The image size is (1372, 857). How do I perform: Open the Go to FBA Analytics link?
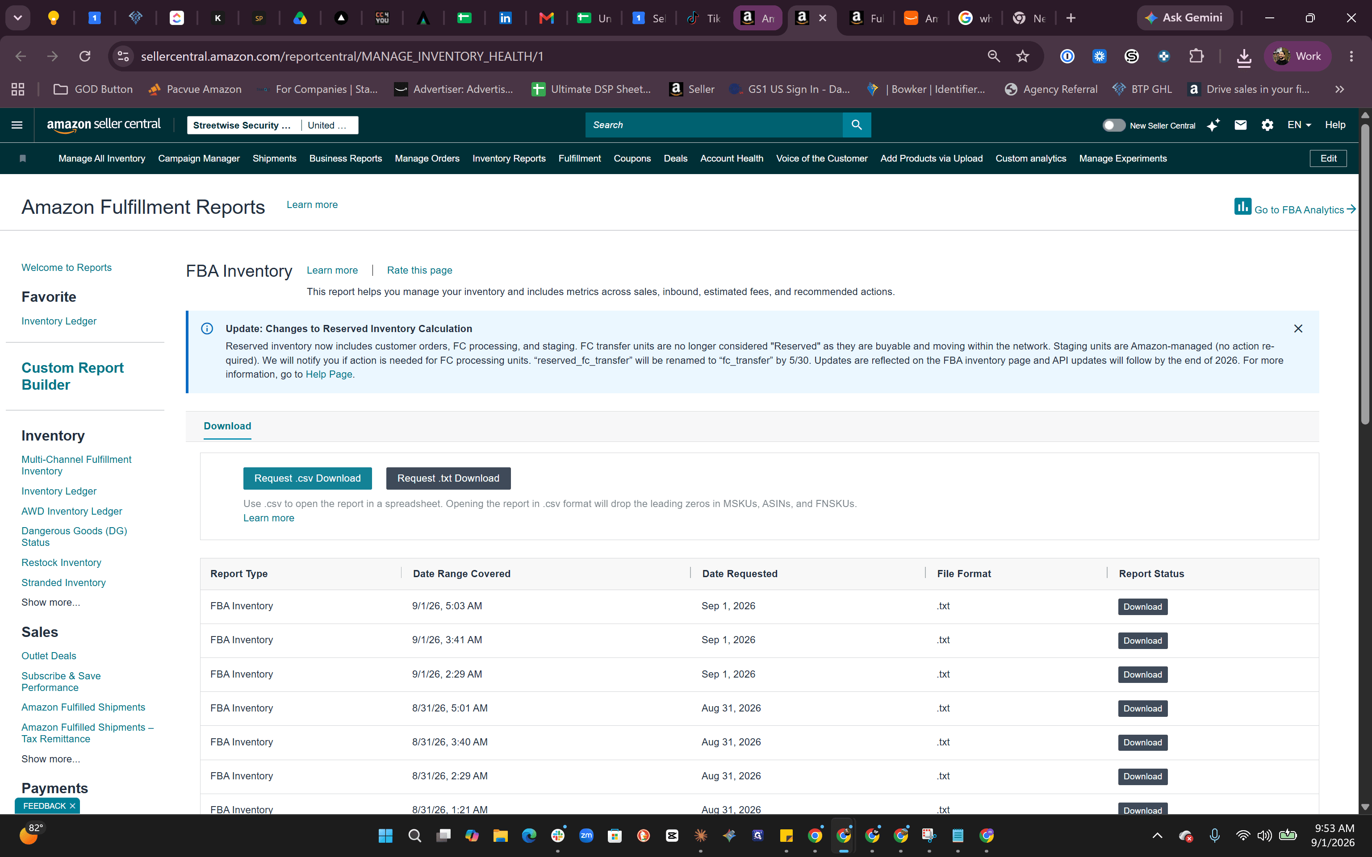(x=1305, y=210)
